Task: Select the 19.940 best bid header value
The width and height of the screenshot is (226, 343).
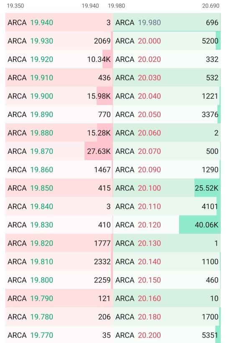Action: [x=90, y=6]
